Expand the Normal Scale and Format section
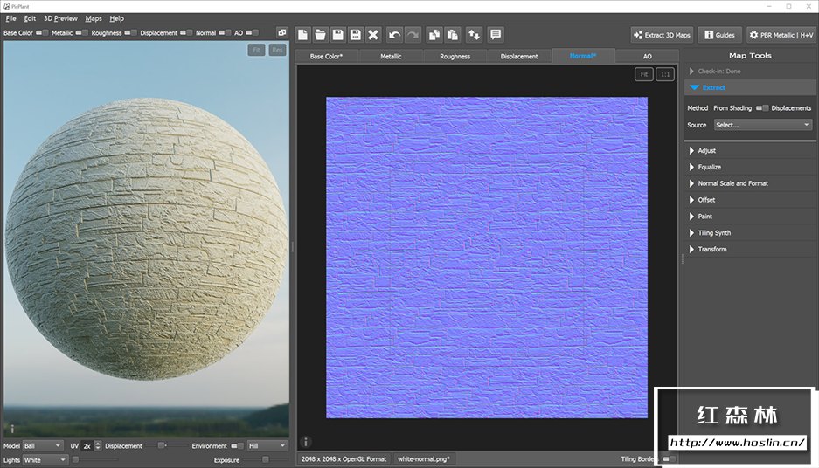The image size is (819, 468). [732, 183]
